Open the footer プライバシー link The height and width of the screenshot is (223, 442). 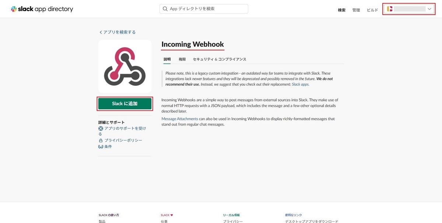point(233,221)
